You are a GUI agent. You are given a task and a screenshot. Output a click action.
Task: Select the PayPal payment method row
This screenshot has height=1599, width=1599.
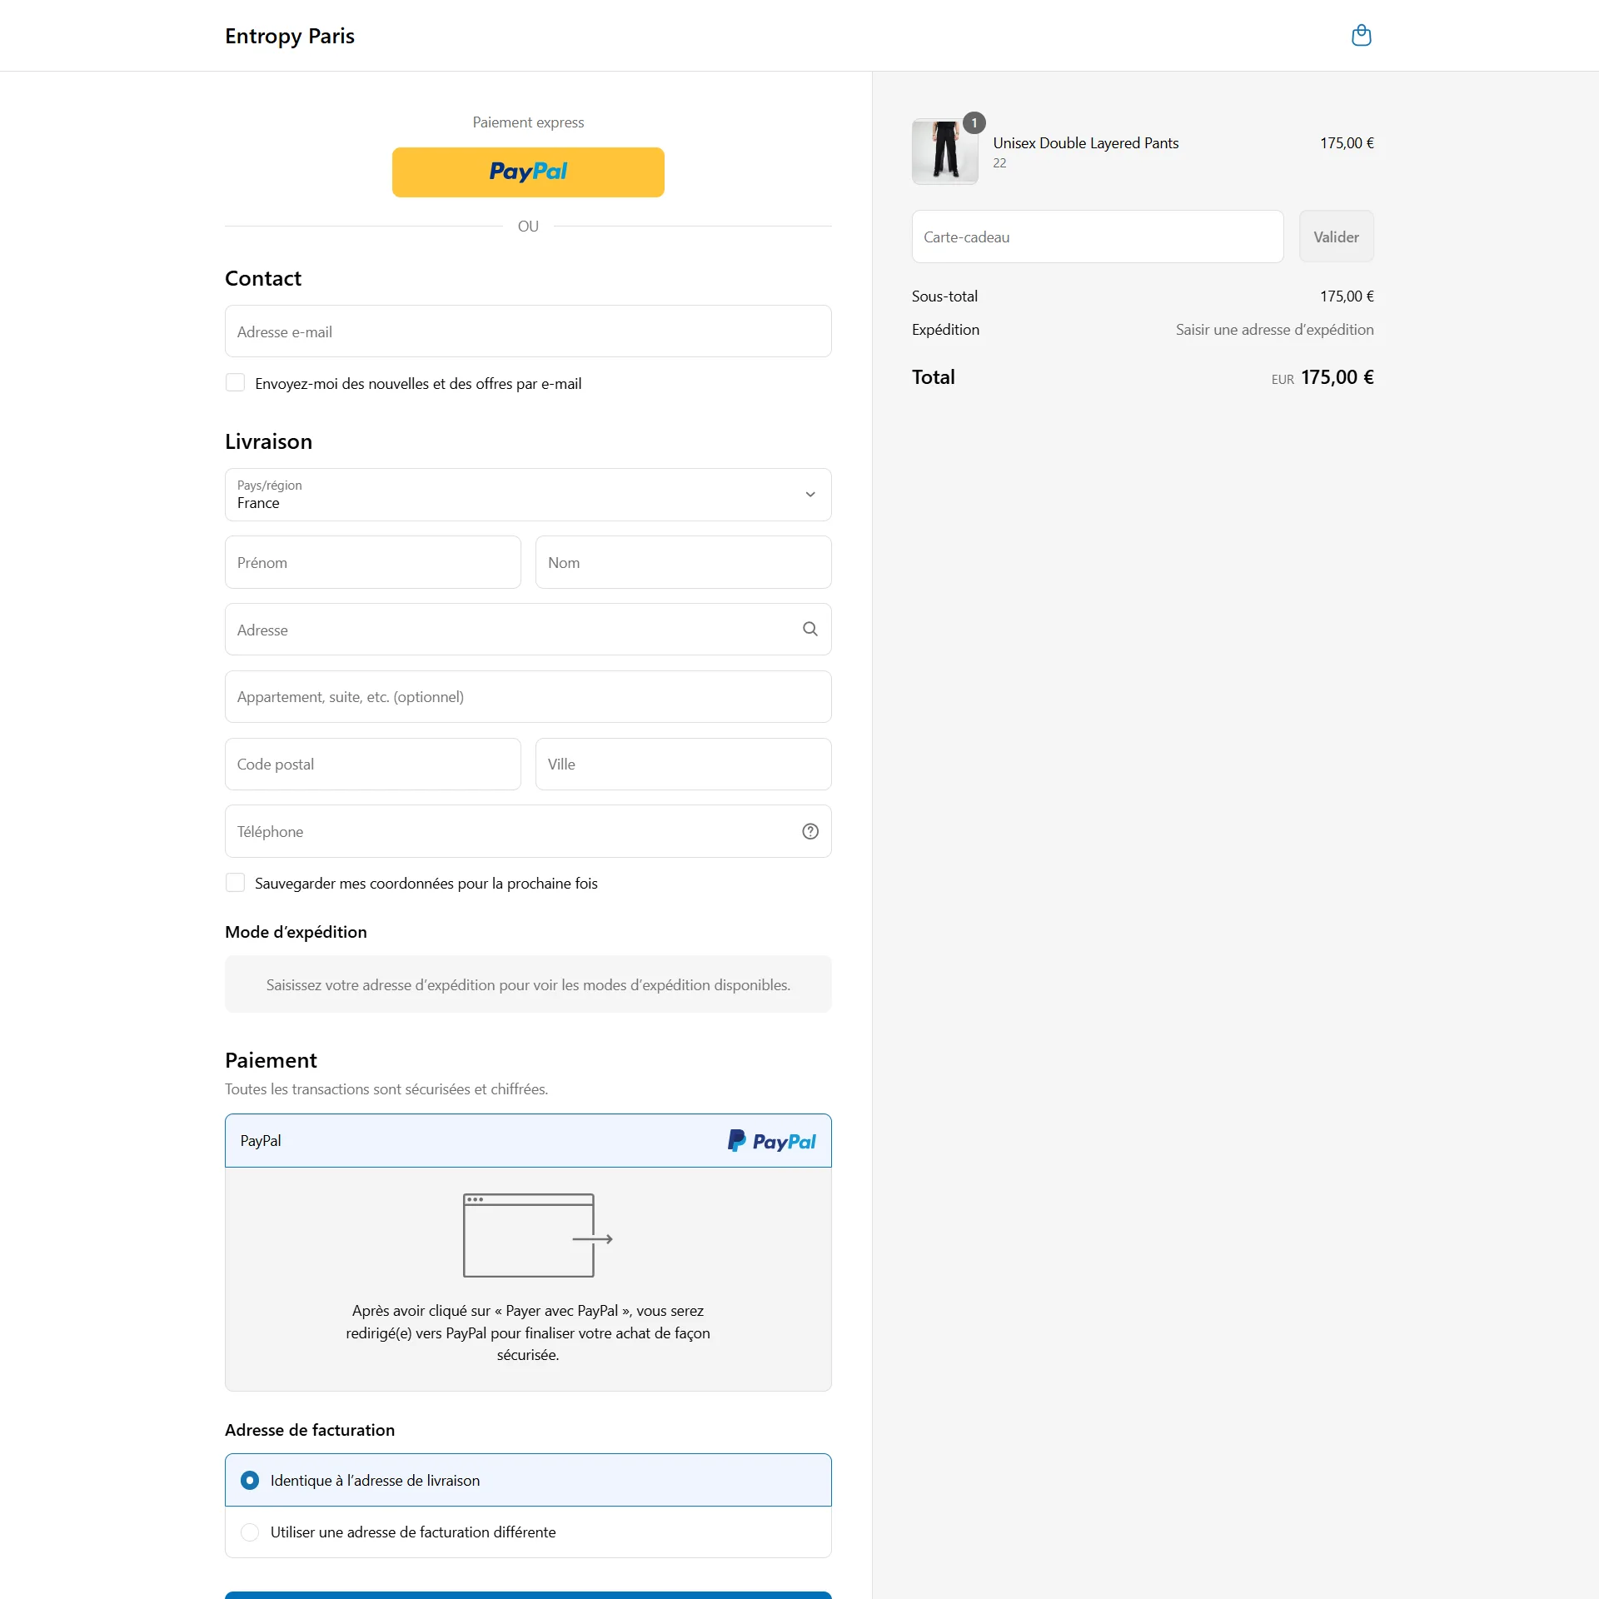point(528,1141)
